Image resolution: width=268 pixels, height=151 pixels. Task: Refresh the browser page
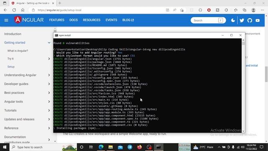14,10
